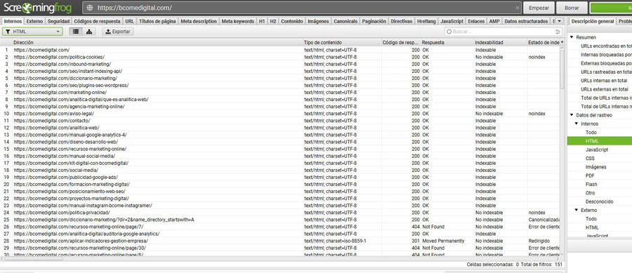Select Desconocido in the overview tree
The width and height of the screenshot is (632, 273).
(600, 201)
